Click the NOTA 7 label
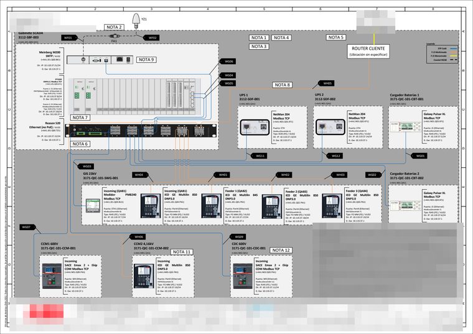 80,118
